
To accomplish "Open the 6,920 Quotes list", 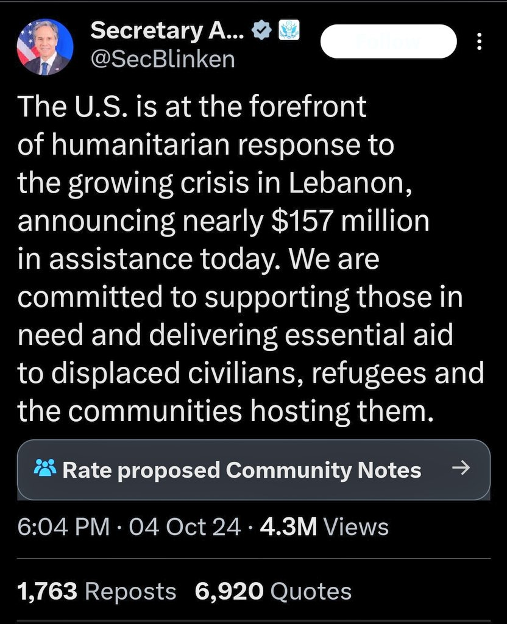I will [x=273, y=591].
